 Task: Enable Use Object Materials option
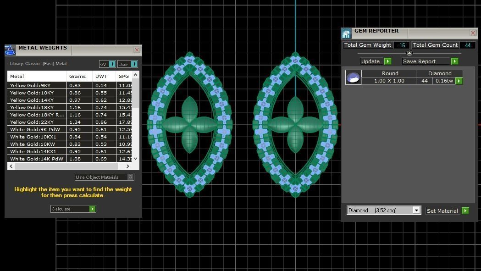130,177
